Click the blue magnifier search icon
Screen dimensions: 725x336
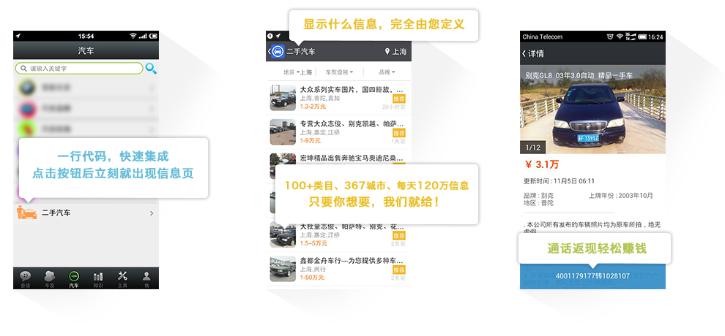(151, 68)
